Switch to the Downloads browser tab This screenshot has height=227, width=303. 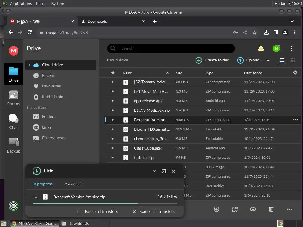[112, 21]
